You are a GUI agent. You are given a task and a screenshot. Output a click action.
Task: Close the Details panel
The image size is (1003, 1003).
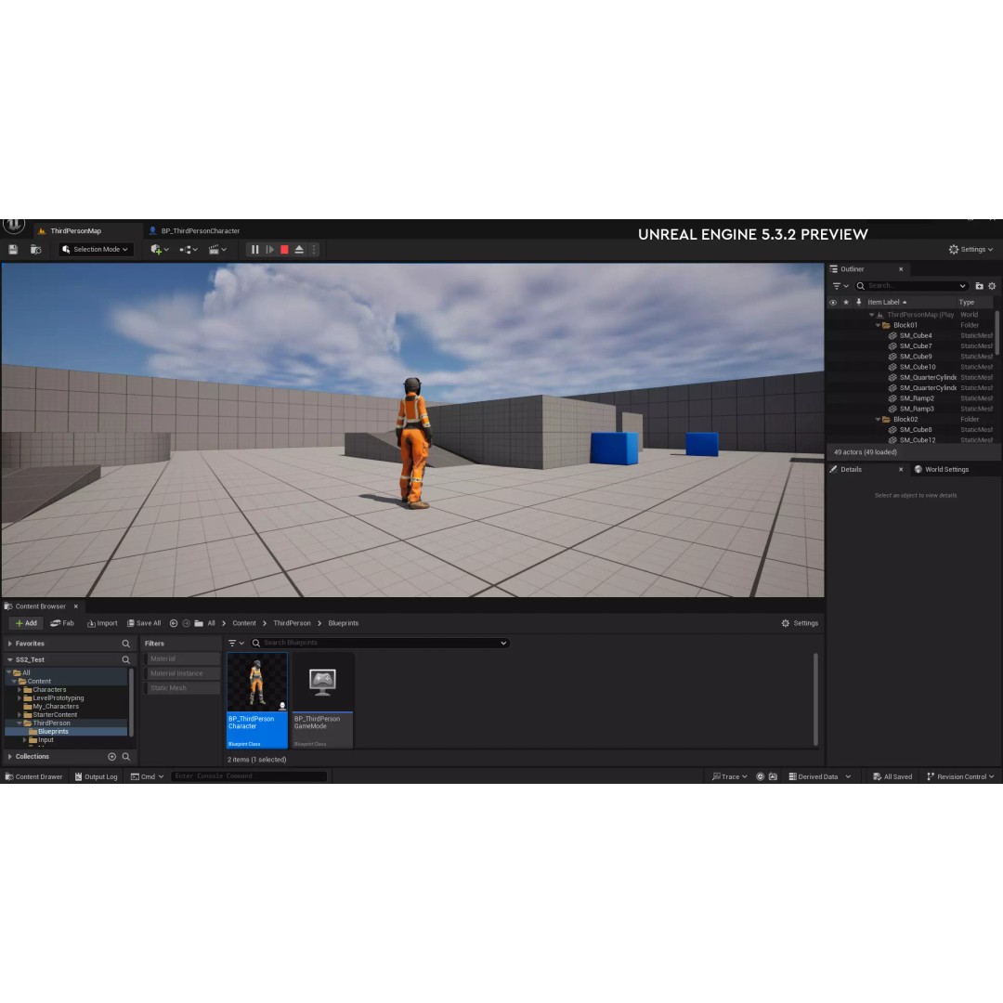tap(901, 470)
